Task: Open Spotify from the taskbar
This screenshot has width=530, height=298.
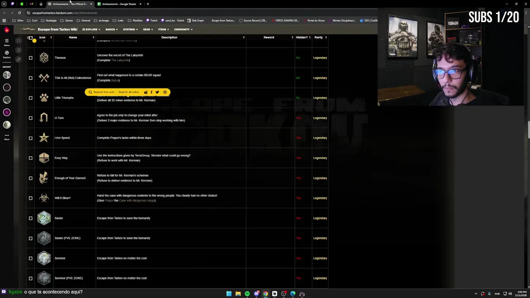Action: point(247,294)
